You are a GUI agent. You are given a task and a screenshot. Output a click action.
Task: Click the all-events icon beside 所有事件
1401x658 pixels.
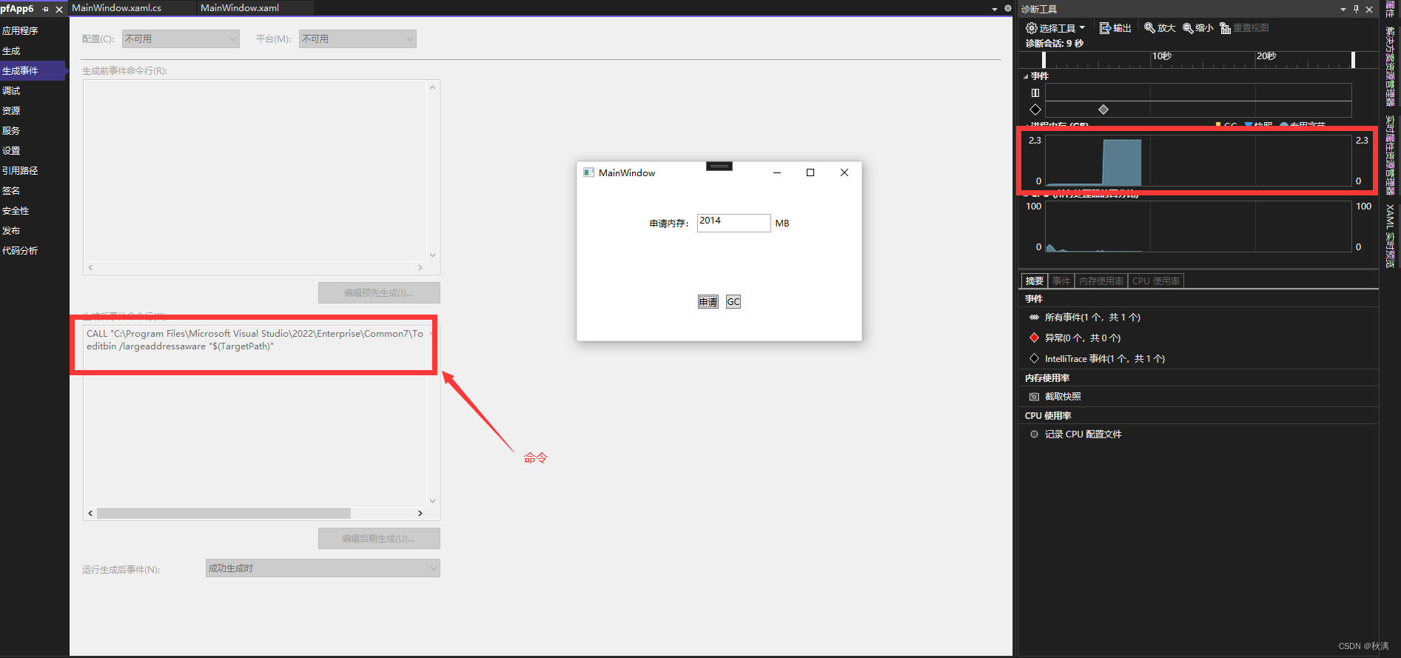coord(1035,318)
